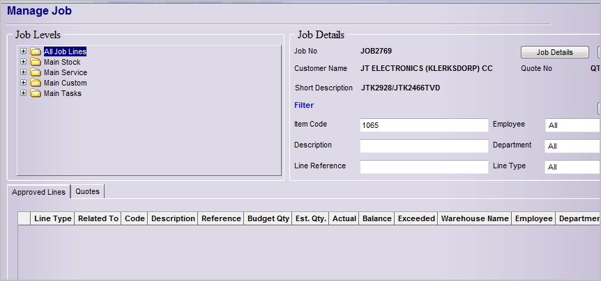Sort by the Budget Qty column header
This screenshot has width=601, height=281.
click(268, 218)
